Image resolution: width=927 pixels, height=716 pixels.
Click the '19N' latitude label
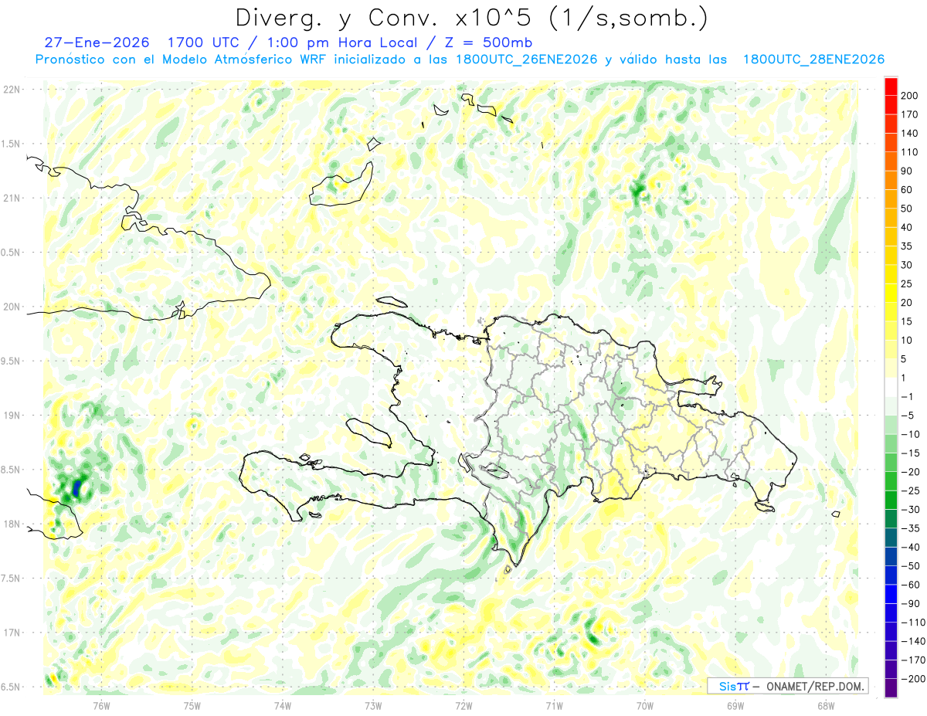tap(12, 415)
